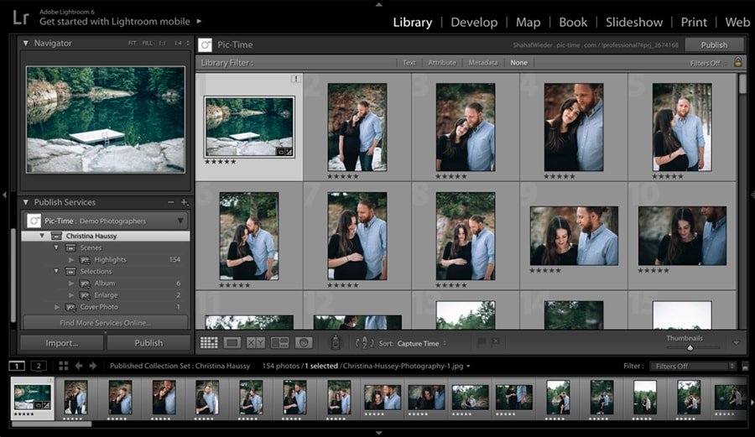Switch to Loupe view icon
Viewport: 755px width, 437px height.
tap(232, 342)
